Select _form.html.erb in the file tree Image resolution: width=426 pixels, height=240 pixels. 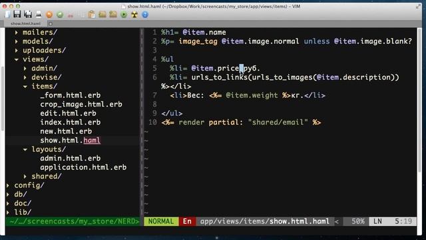pyautogui.click(x=71, y=95)
